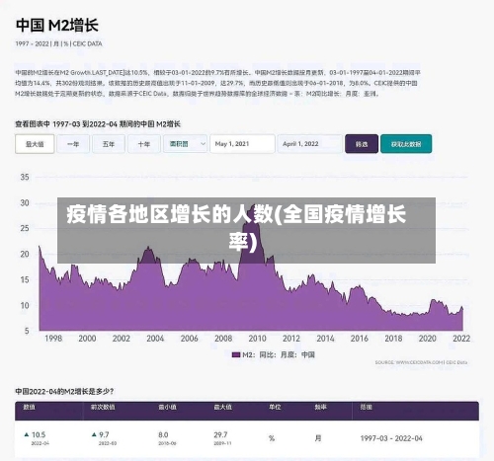Click the purple 筛选 filter button

click(x=362, y=144)
